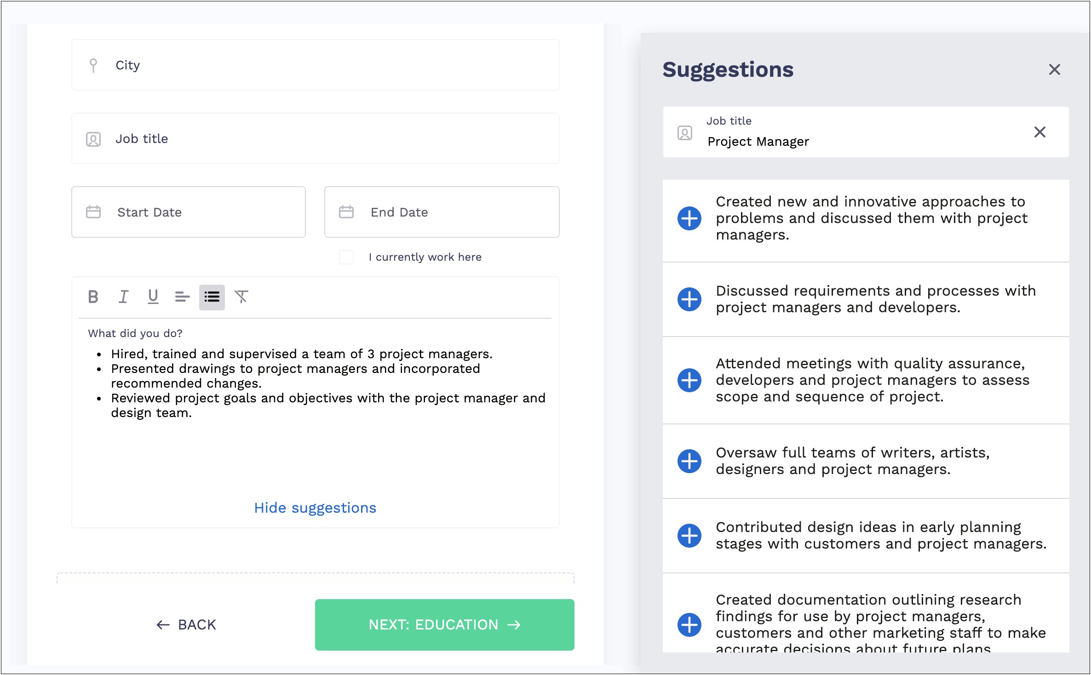
Task: Click the BACK navigation button
Action: pos(186,624)
